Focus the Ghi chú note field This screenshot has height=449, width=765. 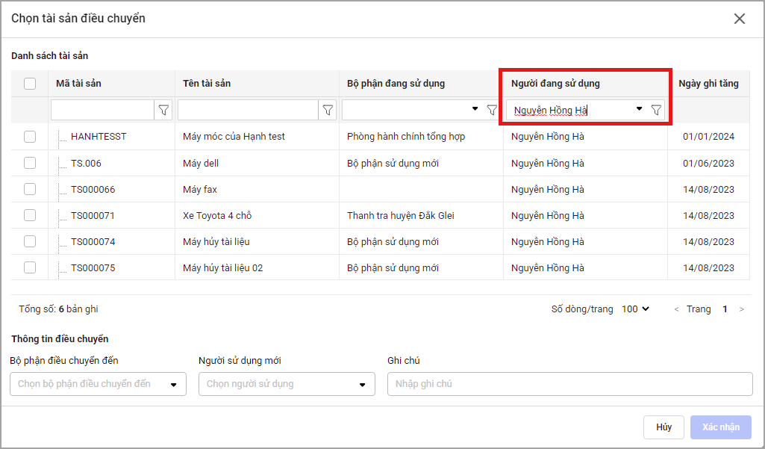point(569,384)
